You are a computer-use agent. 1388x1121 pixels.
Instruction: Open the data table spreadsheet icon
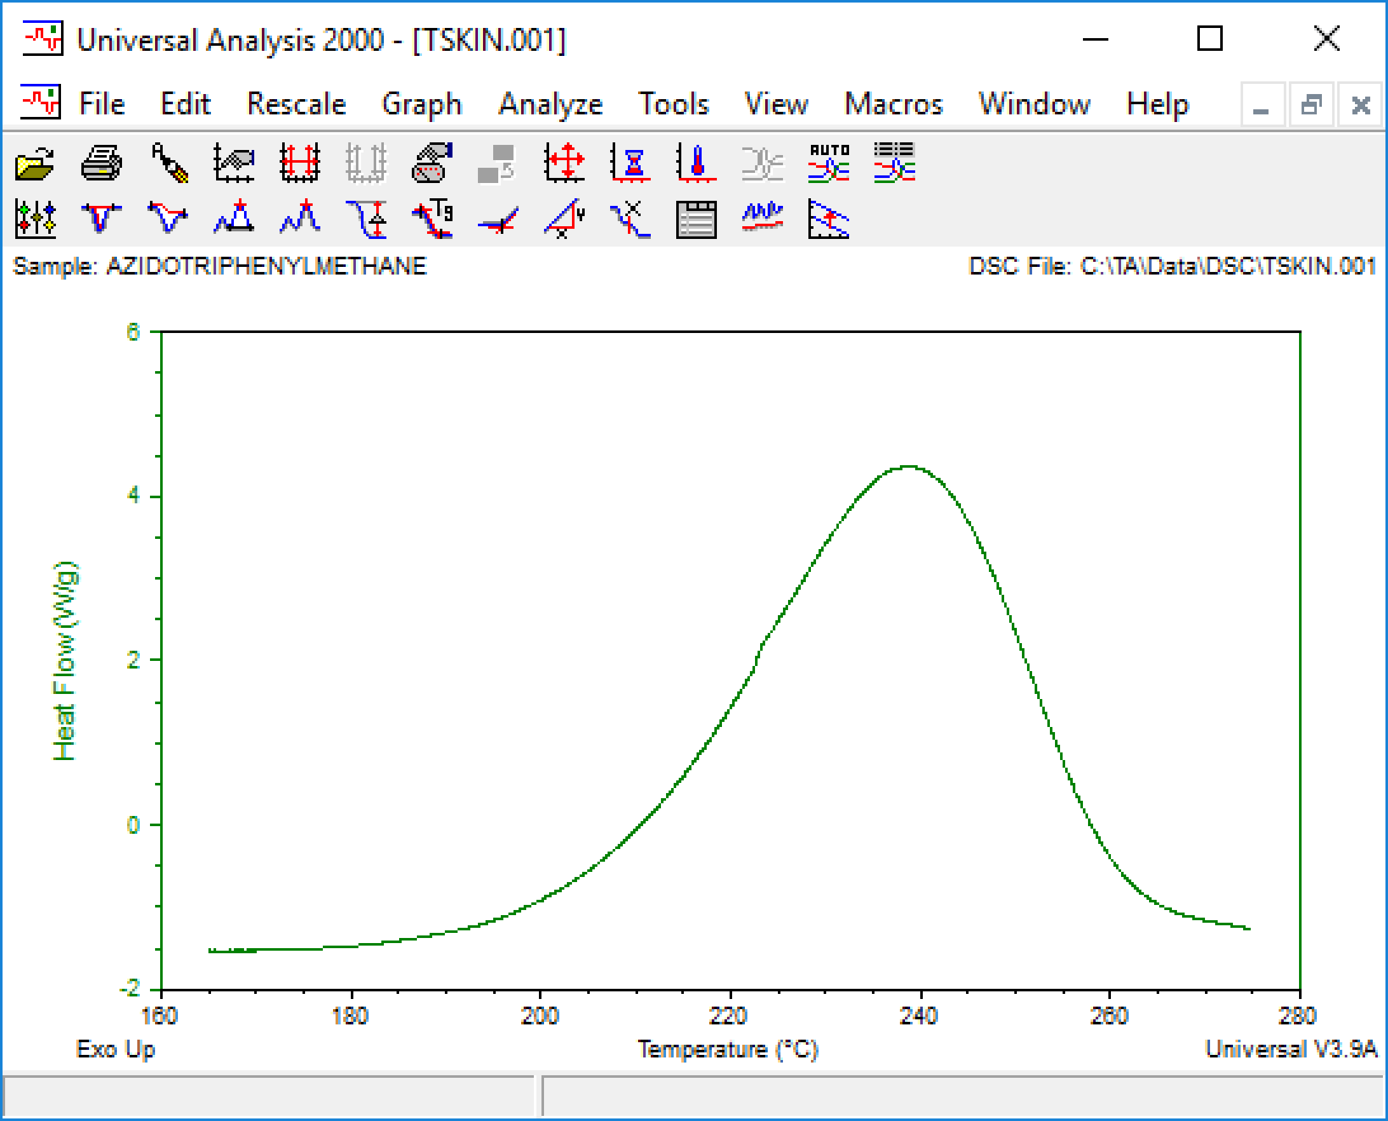(697, 219)
